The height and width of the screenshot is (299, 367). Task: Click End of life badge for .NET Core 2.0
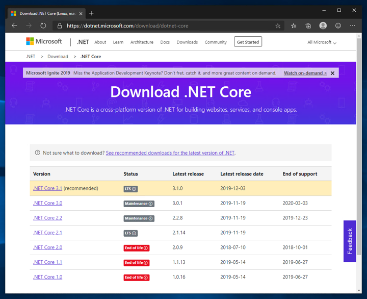pos(137,248)
